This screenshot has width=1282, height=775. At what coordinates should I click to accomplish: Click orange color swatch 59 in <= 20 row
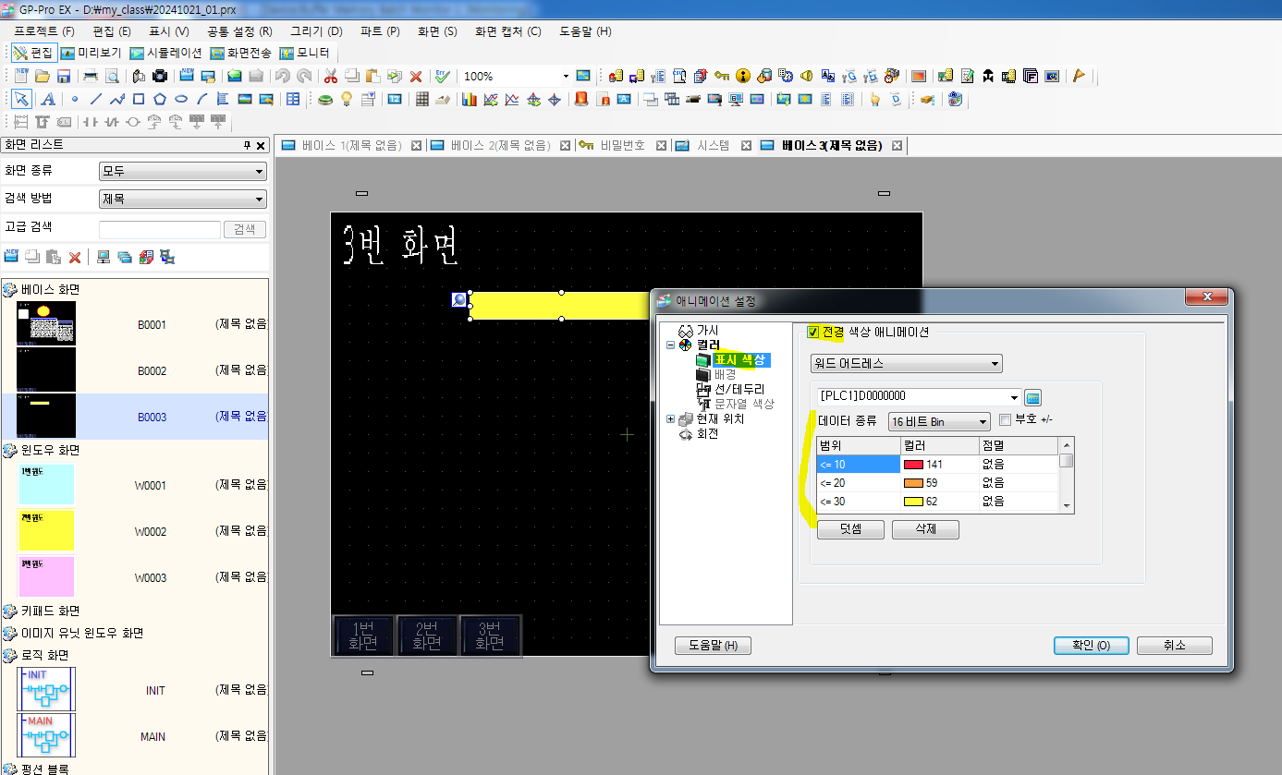tap(913, 483)
